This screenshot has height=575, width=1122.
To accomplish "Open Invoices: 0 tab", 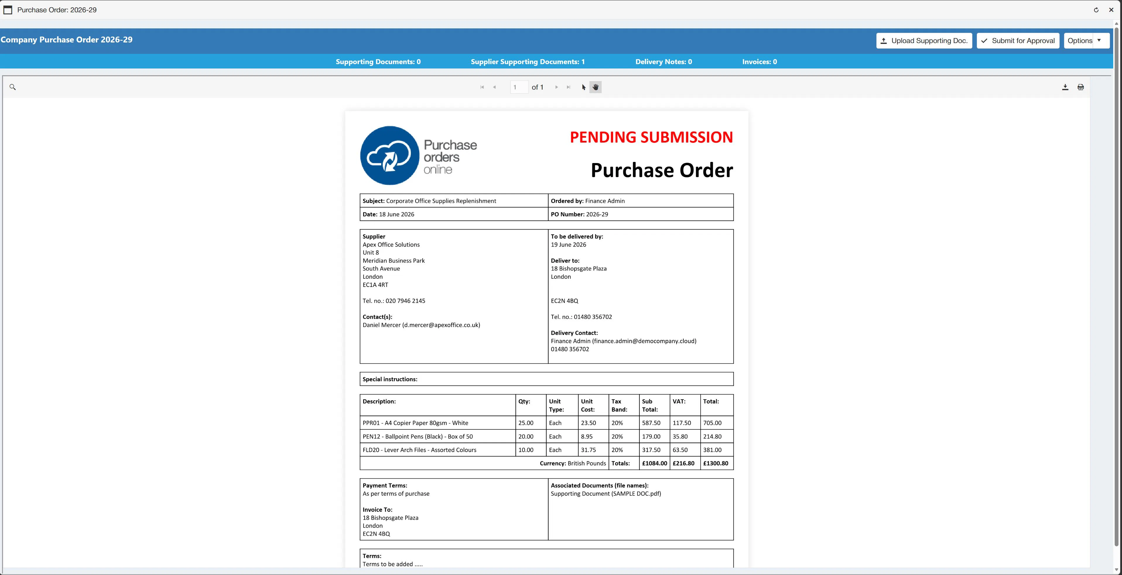I will 759,61.
